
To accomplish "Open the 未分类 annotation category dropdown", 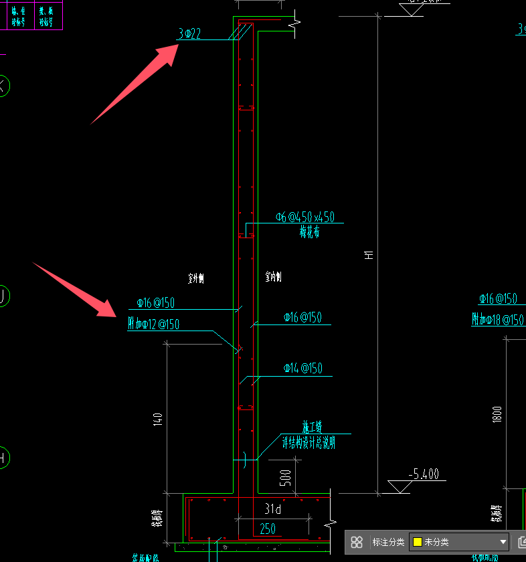I will 459,542.
